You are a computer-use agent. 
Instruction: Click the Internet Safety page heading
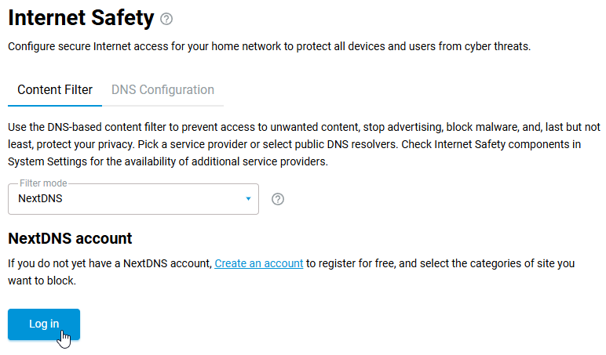[81, 18]
